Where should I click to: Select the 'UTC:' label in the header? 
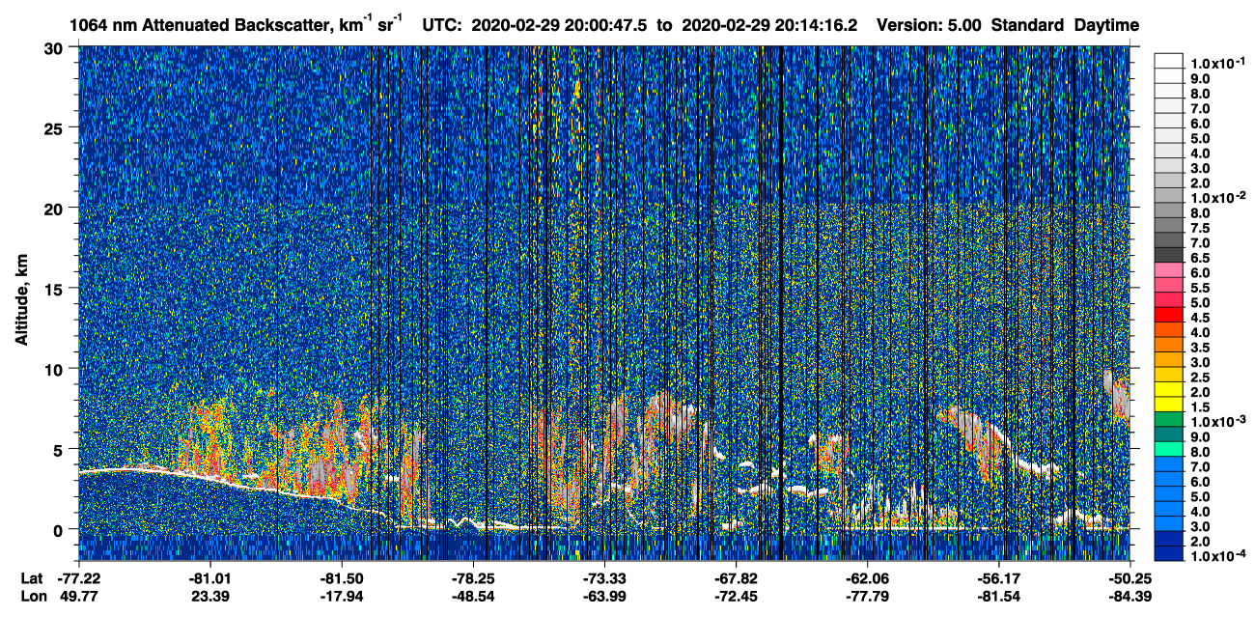click(443, 25)
